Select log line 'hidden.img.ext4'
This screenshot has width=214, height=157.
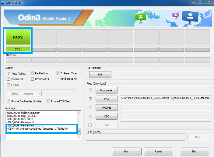pyautogui.click(x=23, y=113)
